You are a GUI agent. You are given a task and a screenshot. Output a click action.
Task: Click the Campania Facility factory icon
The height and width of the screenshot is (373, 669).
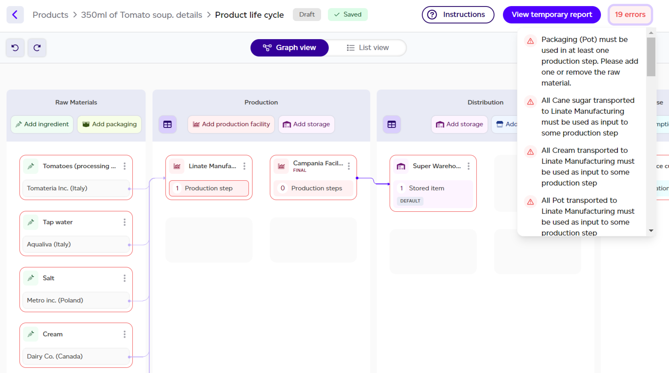281,166
